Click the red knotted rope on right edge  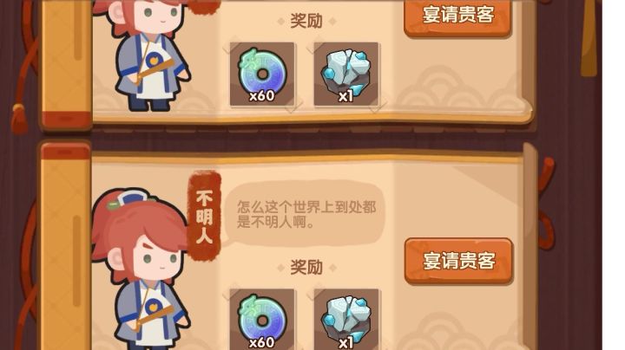point(545,204)
